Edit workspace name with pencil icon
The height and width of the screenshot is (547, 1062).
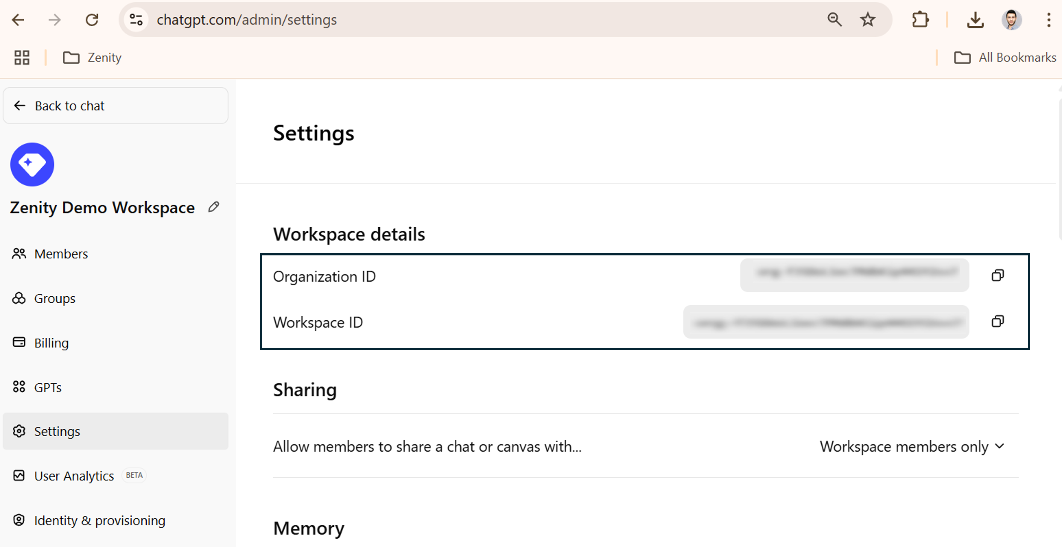pos(213,207)
